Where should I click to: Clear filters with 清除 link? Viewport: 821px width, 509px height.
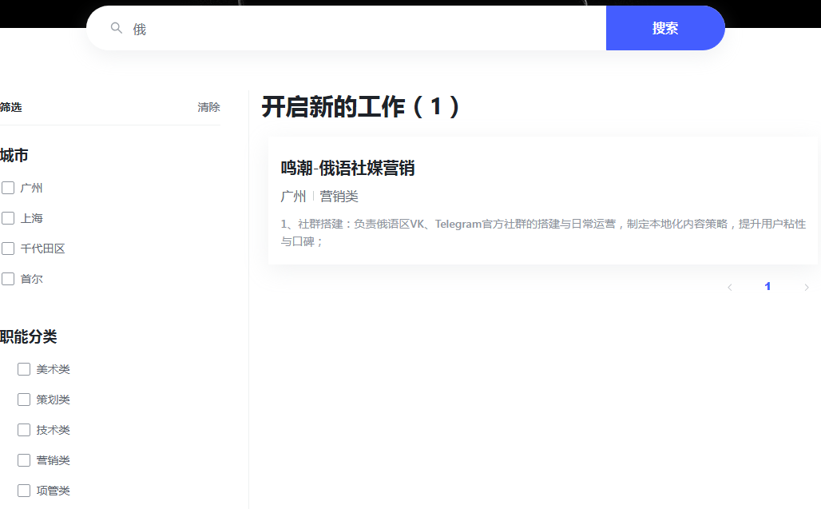pos(208,107)
